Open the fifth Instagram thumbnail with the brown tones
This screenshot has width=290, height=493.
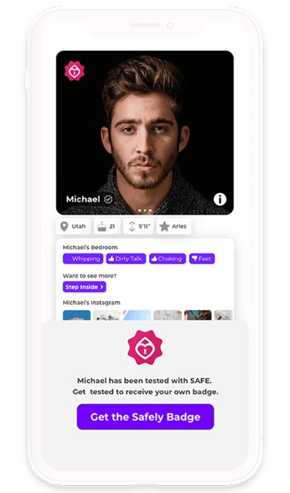pyautogui.click(x=198, y=315)
